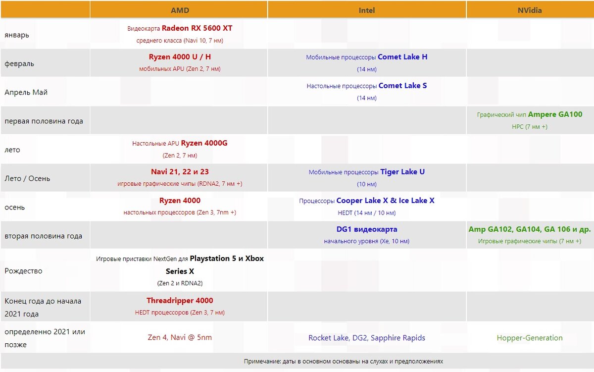Click настольных процессоров (Zen 3, 7nm +) text

tap(180, 213)
